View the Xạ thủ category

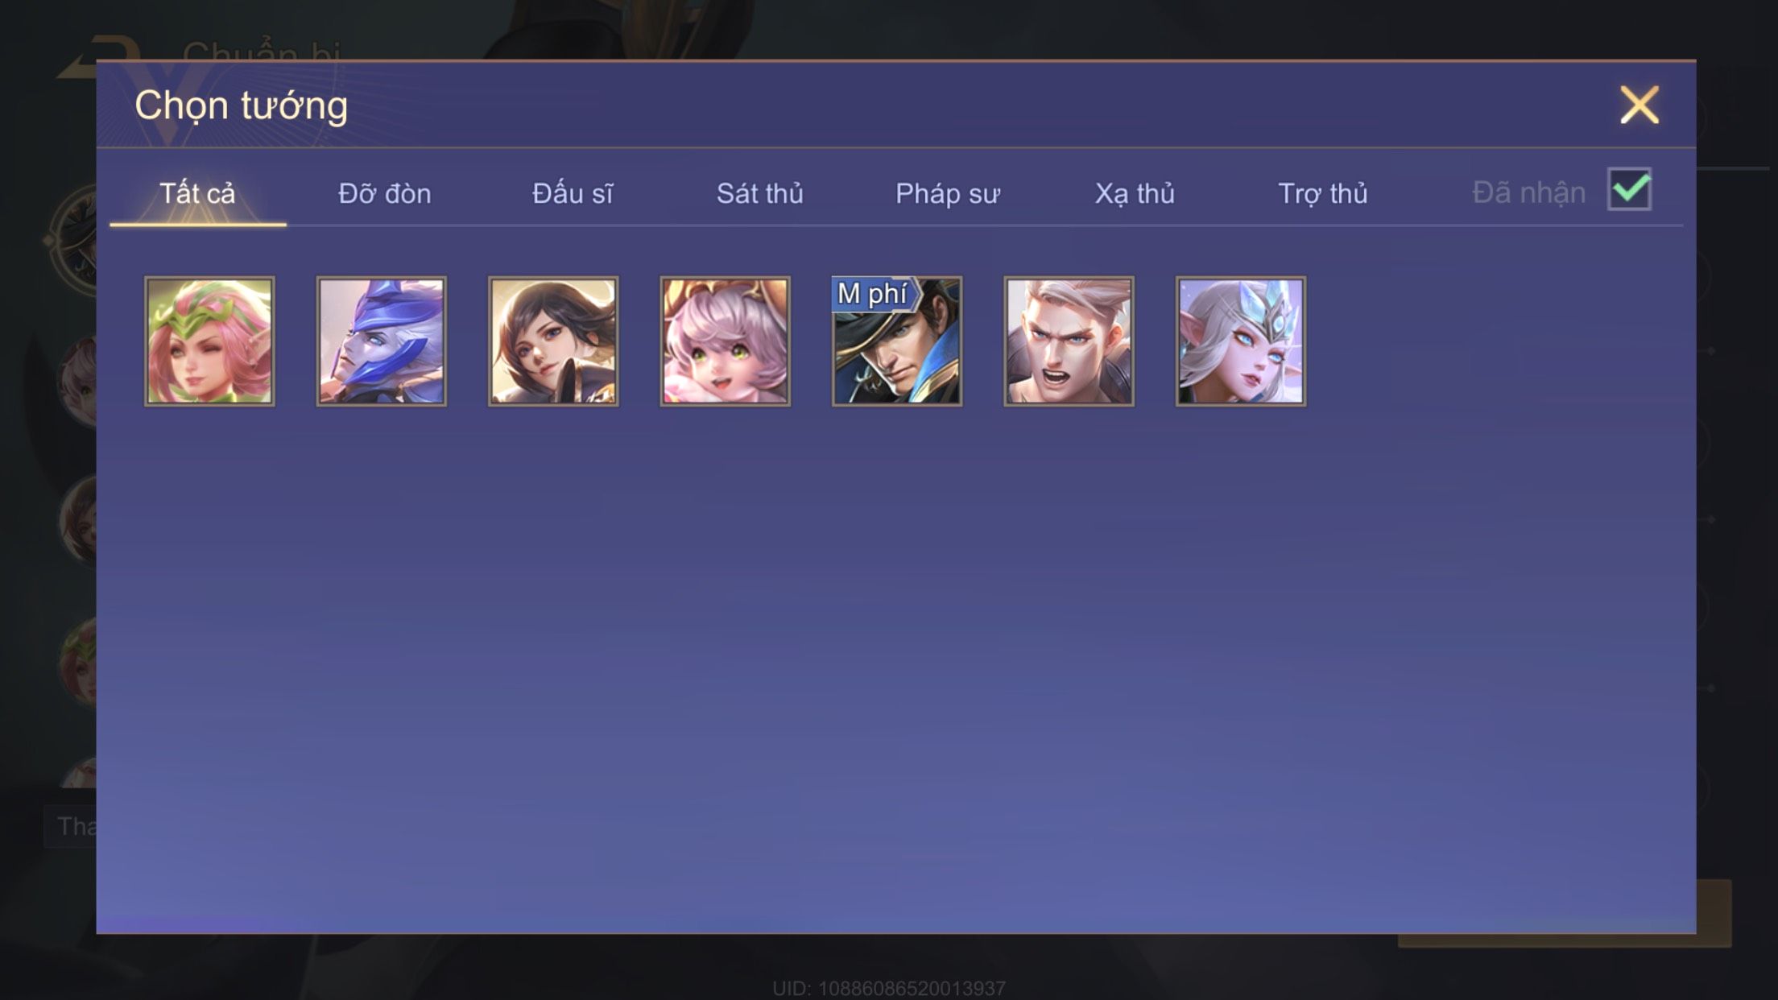coord(1135,193)
